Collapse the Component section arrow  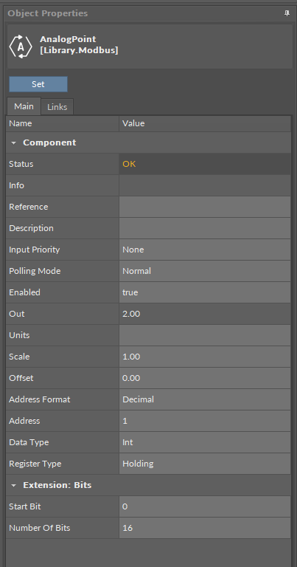coord(14,142)
